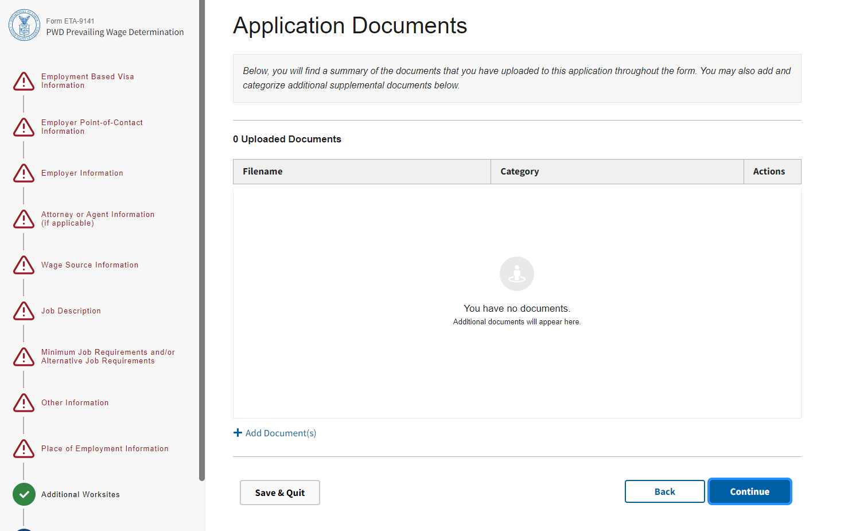Click the Add Document(s) link
Image resolution: width=852 pixels, height=531 pixels.
pyautogui.click(x=281, y=433)
